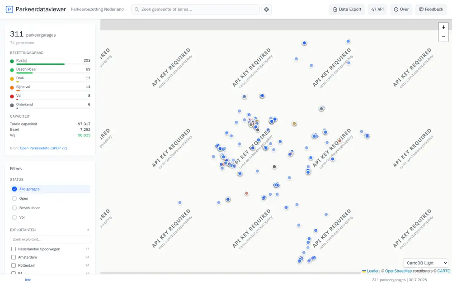Click the orange Bijna vol legend dot

[x=12, y=88]
